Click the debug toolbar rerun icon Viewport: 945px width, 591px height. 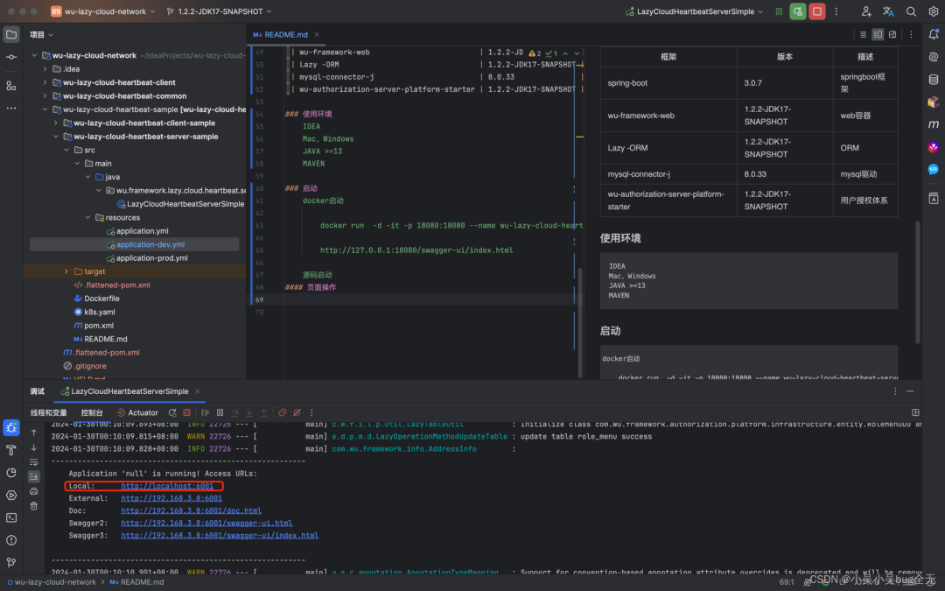[172, 412]
